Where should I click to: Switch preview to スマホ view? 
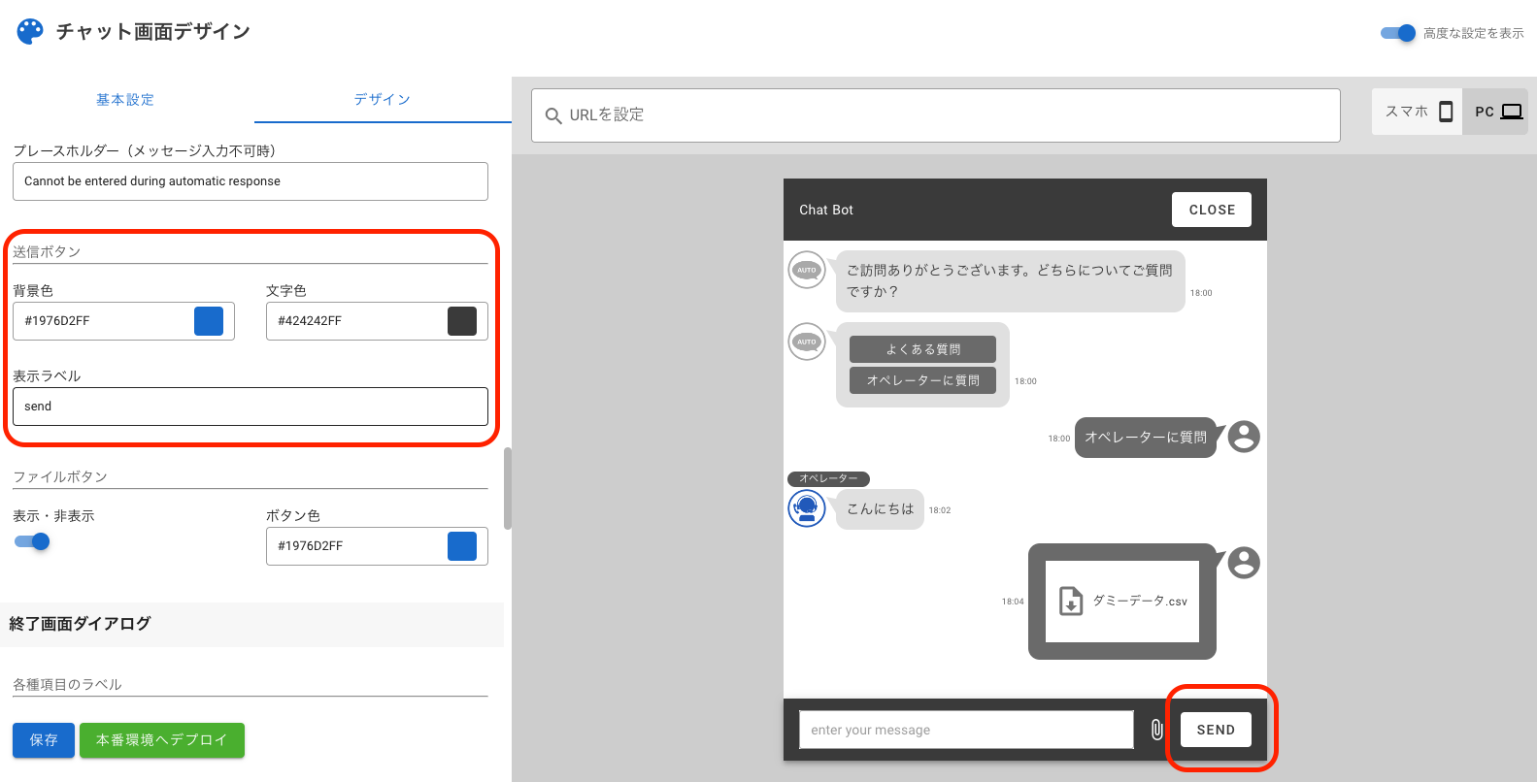[x=1418, y=112]
